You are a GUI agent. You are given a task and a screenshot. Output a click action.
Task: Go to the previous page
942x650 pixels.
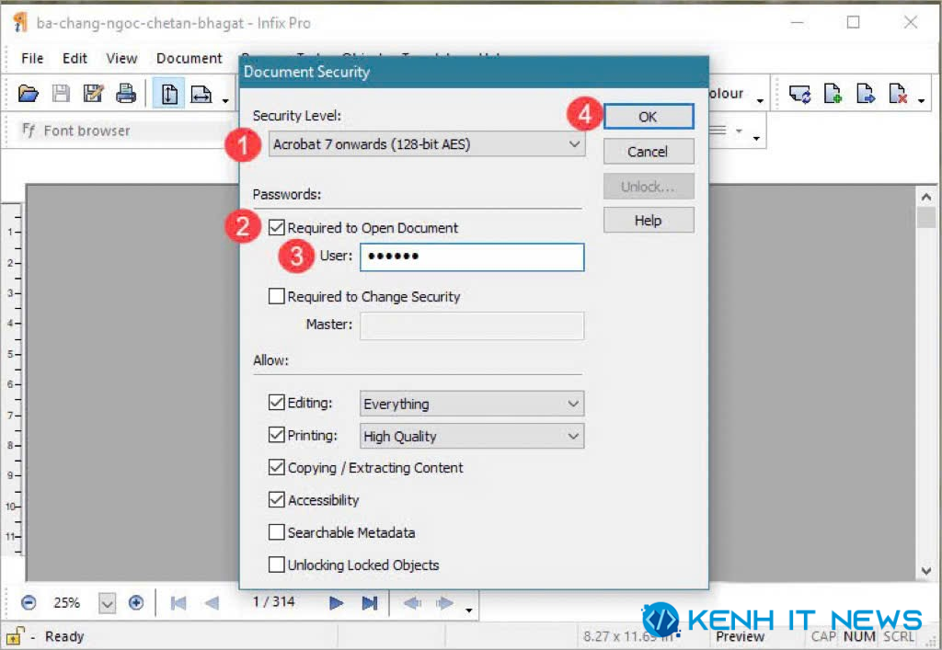212,602
